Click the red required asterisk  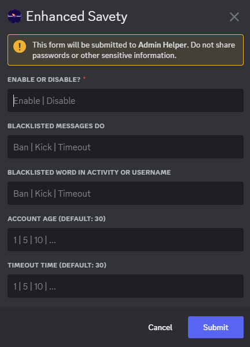click(x=84, y=78)
